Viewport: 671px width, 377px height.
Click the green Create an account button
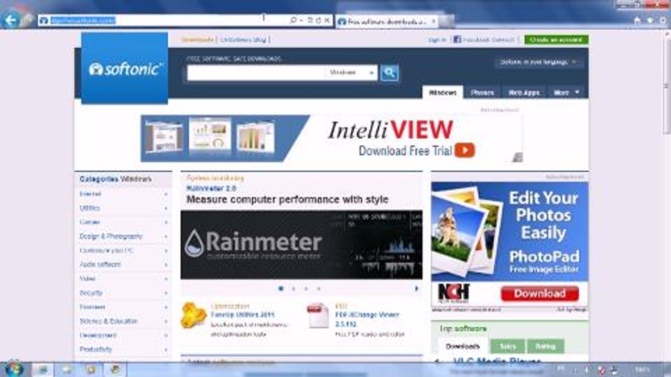point(556,40)
